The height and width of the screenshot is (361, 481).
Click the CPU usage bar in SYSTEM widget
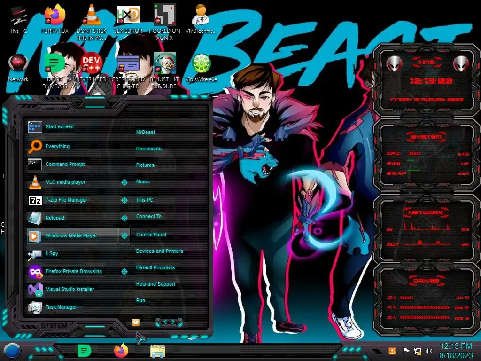[x=414, y=154]
